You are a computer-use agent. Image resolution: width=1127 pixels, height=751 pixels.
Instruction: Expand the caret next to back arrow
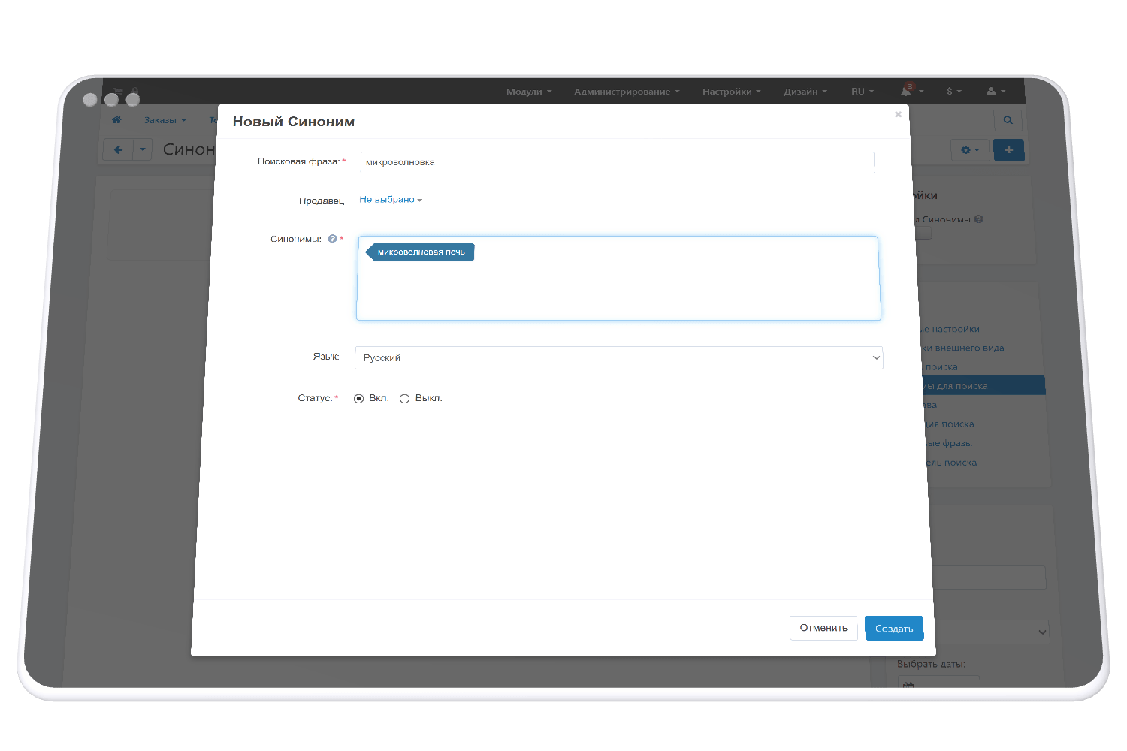coord(142,149)
